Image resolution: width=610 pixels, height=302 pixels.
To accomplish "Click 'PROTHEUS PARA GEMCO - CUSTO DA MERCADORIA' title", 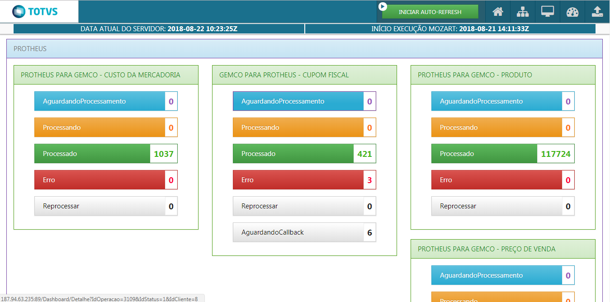I will (100, 75).
